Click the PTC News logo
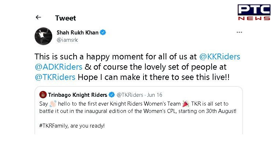Viewport: 276px width, 143px height. 254,12
